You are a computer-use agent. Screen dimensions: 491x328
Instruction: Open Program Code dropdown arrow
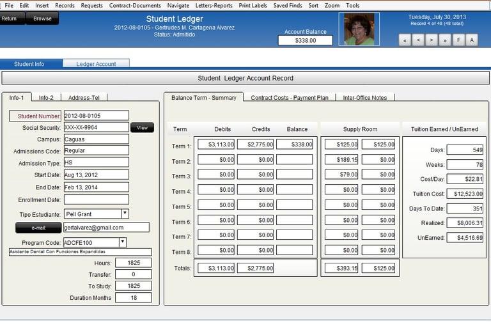(x=123, y=242)
